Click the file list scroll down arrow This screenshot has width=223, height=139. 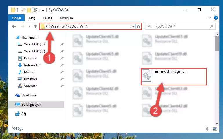click(x=217, y=124)
